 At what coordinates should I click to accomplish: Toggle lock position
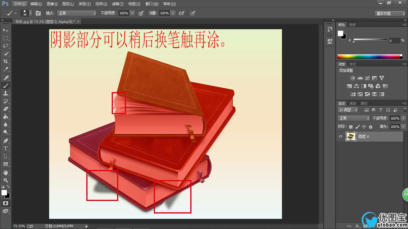tap(364, 127)
